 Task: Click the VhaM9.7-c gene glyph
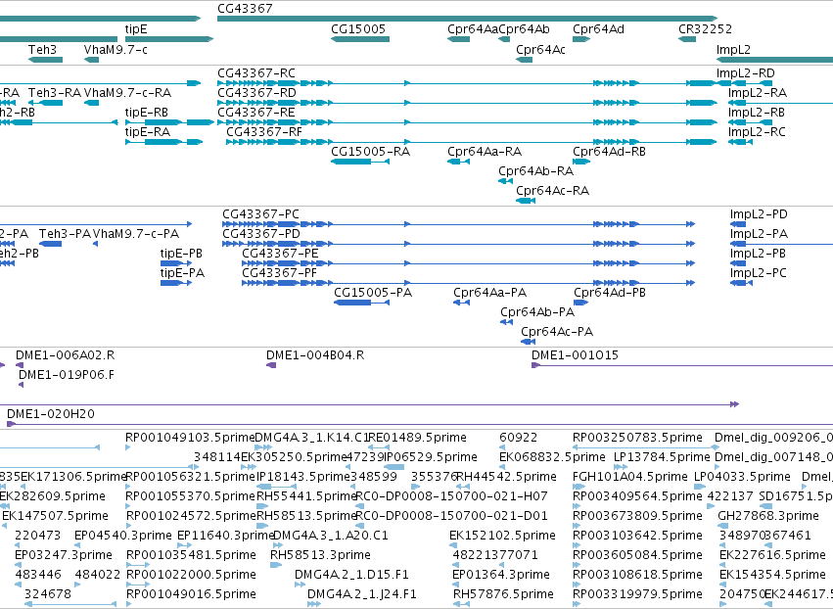coord(91,60)
